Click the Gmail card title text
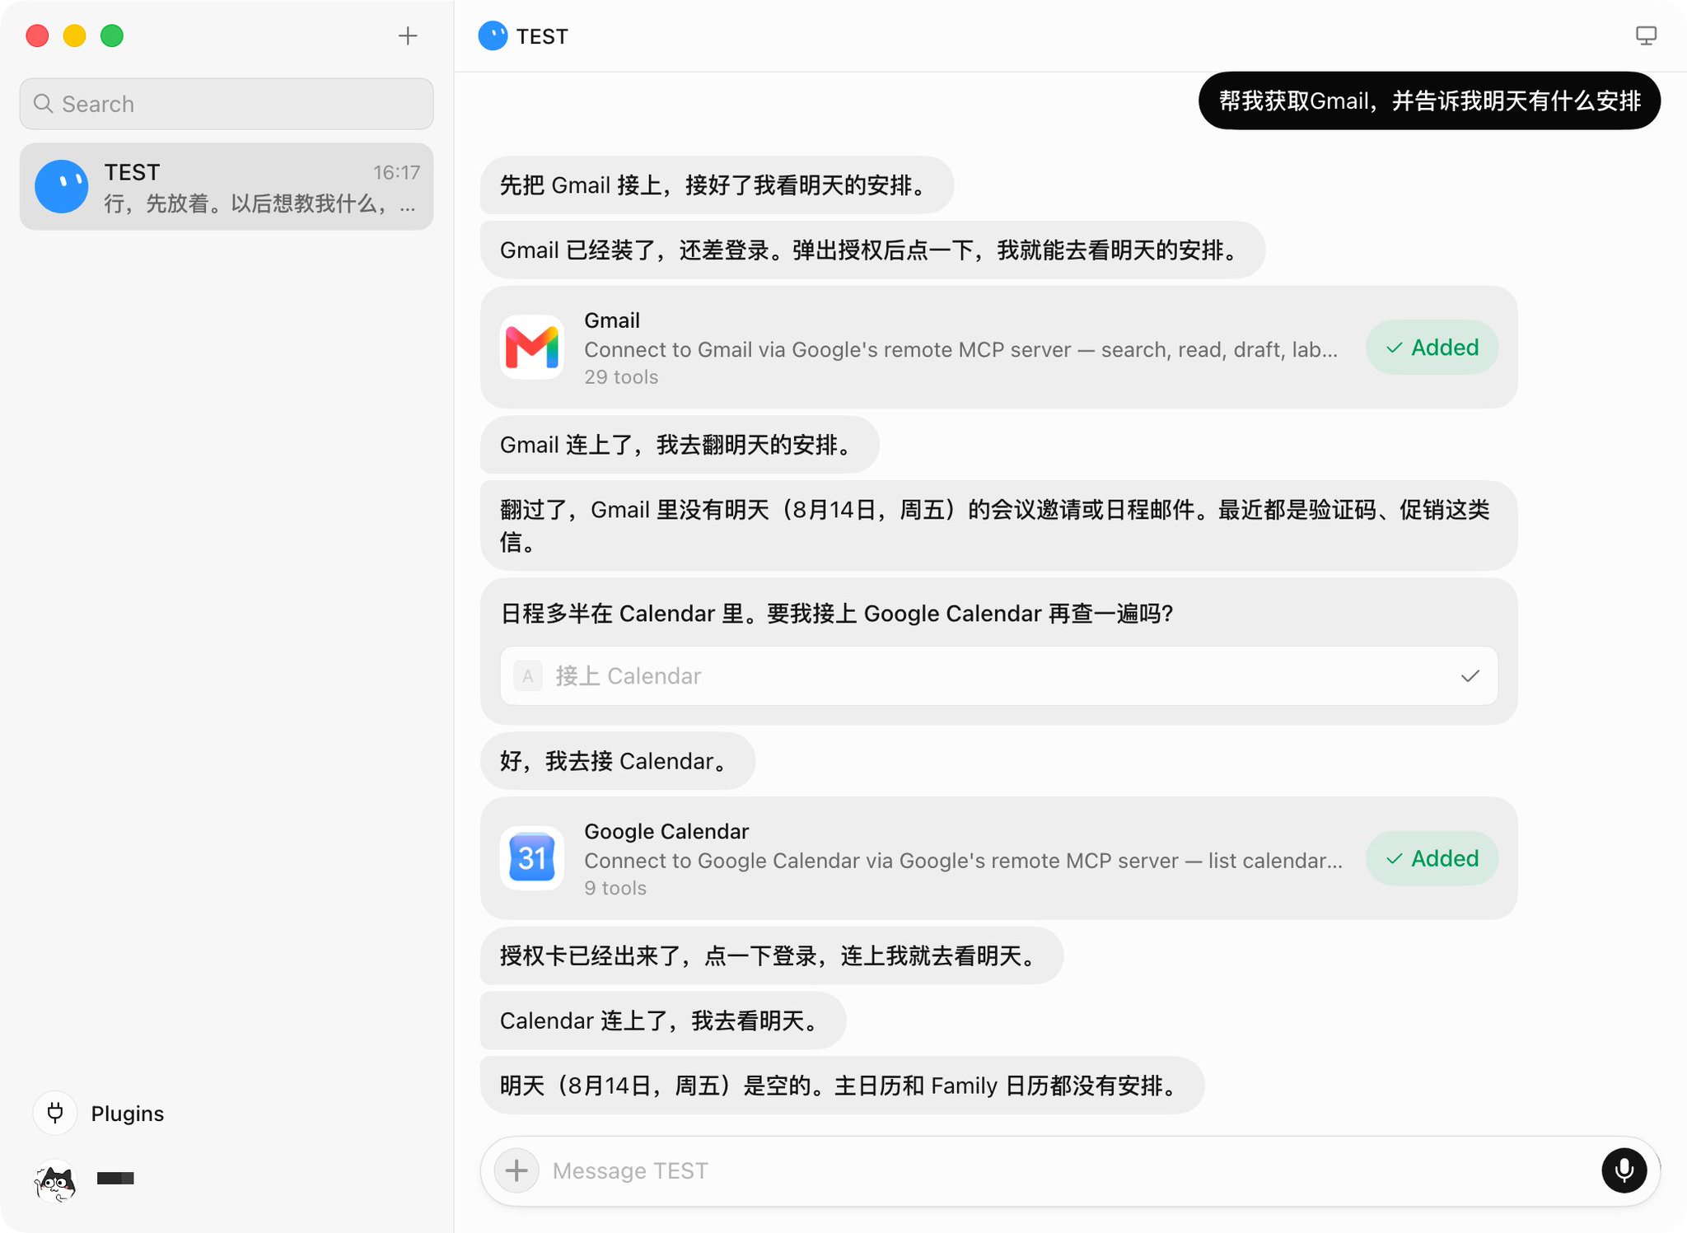 612,320
